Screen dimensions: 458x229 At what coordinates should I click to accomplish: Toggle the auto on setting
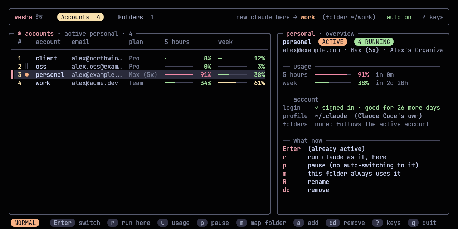pos(399,17)
